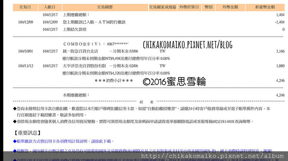The image size is (288, 161).
Task: Click the TW country code on the 太平洋崇光 row
Action: coord(163,66)
